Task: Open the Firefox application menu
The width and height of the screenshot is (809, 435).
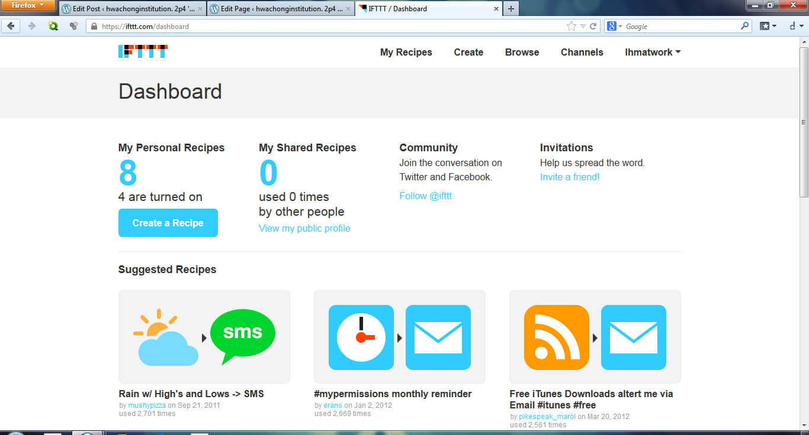Action: (28, 6)
